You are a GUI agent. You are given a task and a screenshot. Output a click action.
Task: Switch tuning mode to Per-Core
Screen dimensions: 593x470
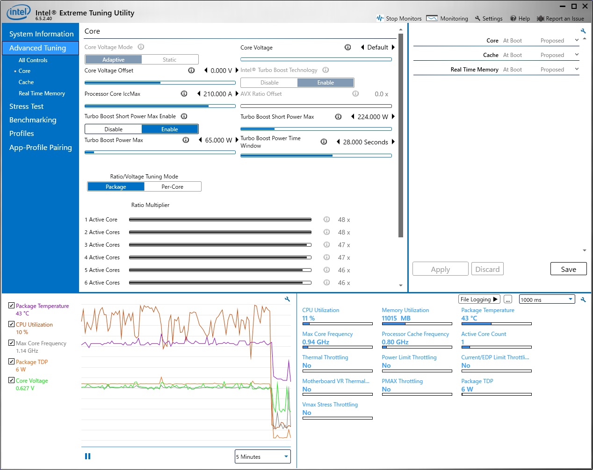pos(173,186)
